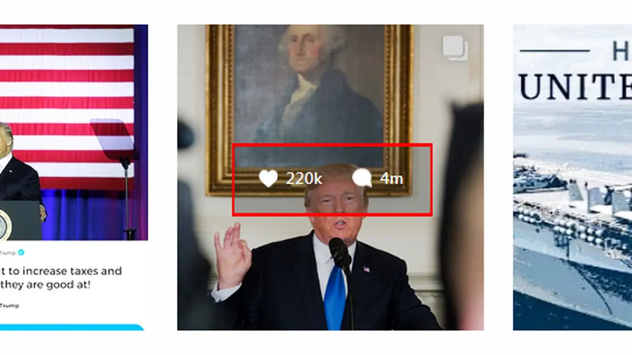This screenshot has height=355, width=632.
Task: Click the podium seal in the left post
Action: pyautogui.click(x=4, y=225)
